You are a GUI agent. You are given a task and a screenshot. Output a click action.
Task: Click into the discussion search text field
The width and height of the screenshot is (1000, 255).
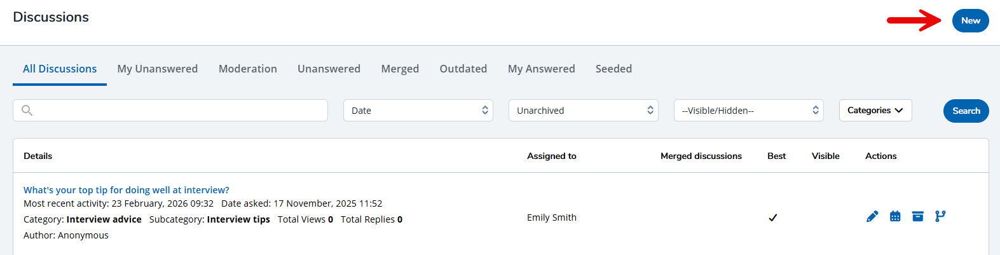tap(178, 111)
